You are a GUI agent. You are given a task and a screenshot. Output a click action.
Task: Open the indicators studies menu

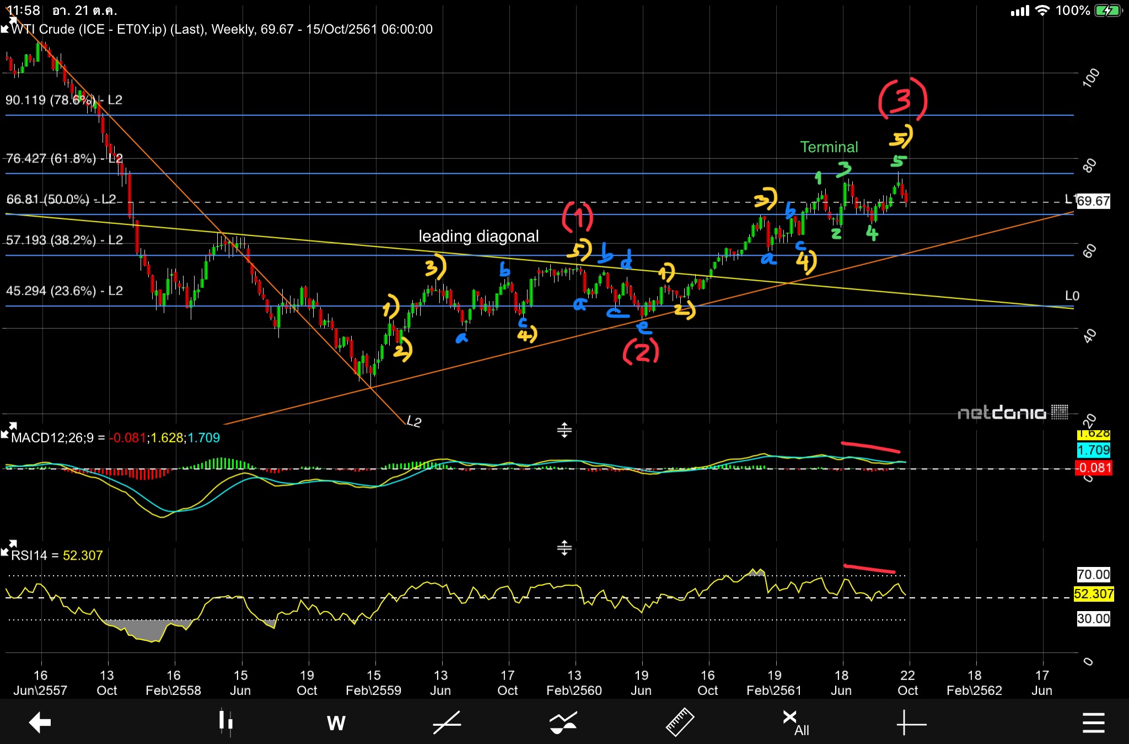click(x=563, y=722)
